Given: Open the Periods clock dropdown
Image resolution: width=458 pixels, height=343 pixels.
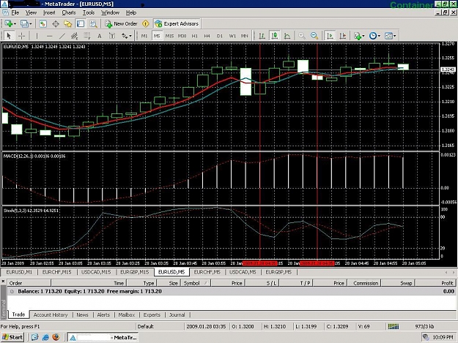Looking at the screenshot, I should [x=374, y=36].
